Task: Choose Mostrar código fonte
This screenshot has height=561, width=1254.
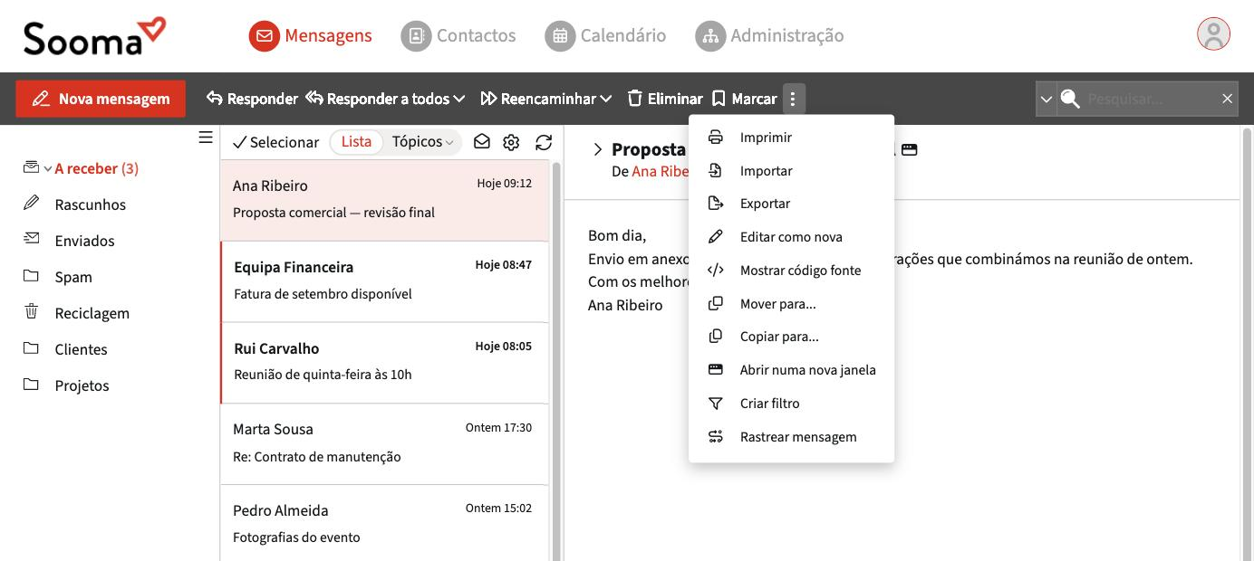Action: pos(791,271)
